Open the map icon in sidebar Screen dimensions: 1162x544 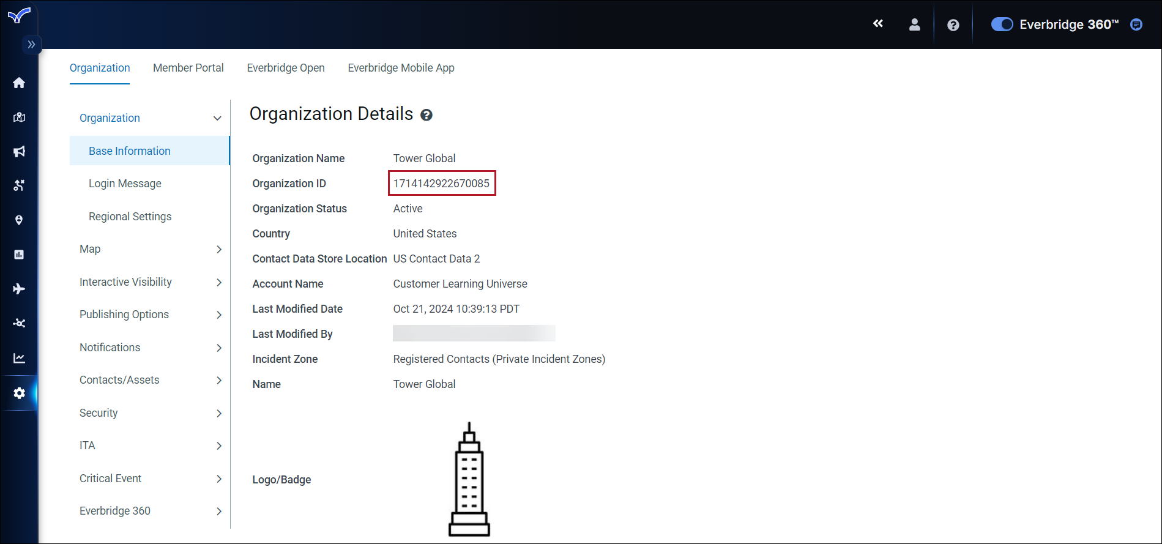tap(19, 117)
